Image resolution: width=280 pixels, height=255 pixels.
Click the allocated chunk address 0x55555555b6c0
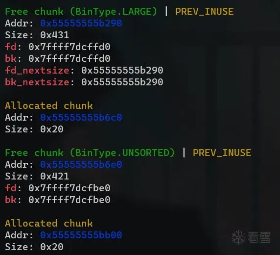(x=81, y=117)
